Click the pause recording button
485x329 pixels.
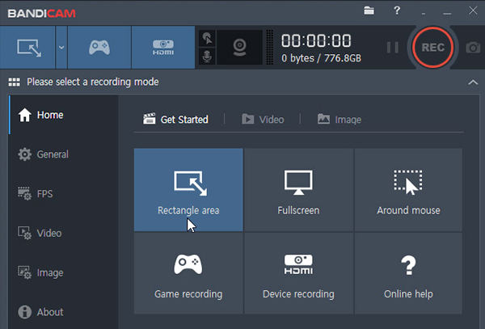coord(392,48)
